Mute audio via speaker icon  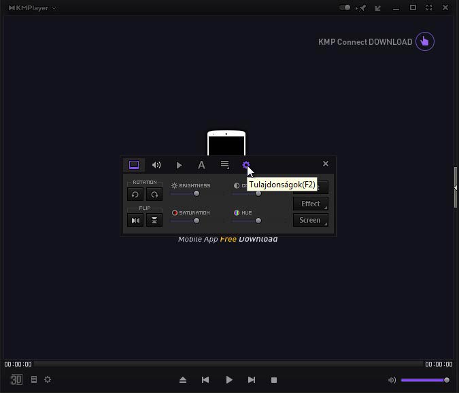(x=392, y=380)
